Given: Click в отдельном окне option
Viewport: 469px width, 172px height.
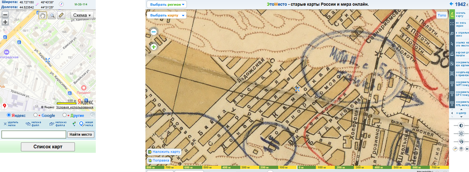Looking at the screenshot, I should [x=459, y=34].
